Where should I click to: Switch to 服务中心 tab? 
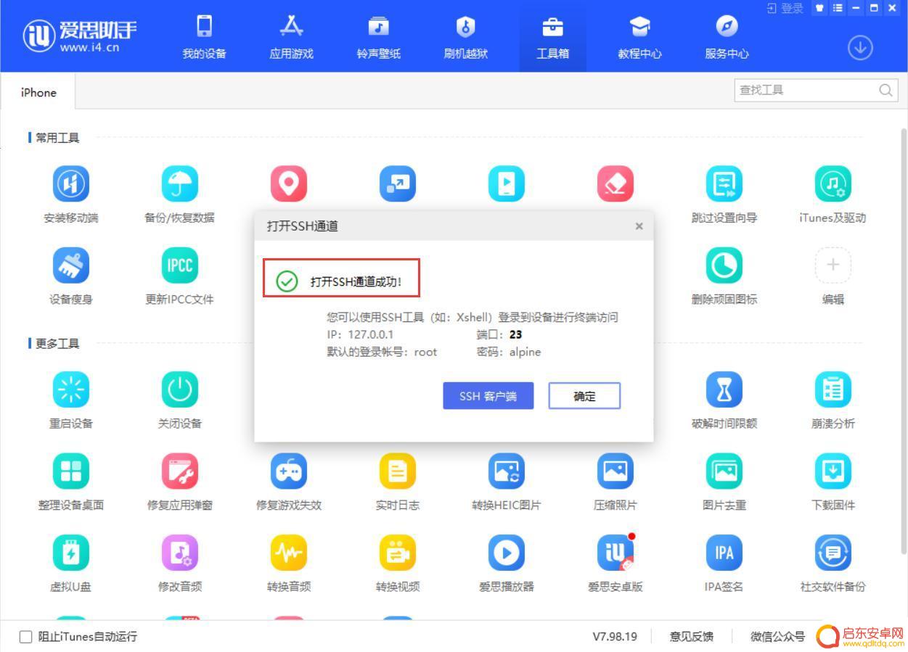[x=727, y=38]
